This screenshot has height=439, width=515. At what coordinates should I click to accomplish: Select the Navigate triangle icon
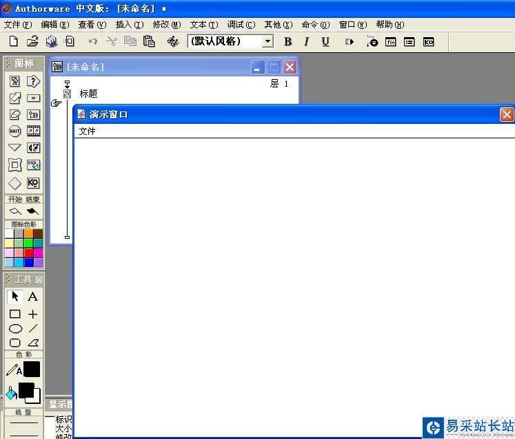[x=14, y=147]
